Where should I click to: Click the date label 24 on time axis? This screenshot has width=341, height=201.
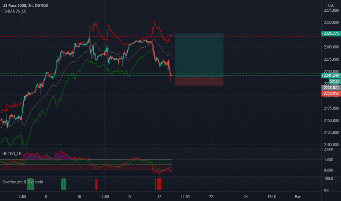pos(246,197)
